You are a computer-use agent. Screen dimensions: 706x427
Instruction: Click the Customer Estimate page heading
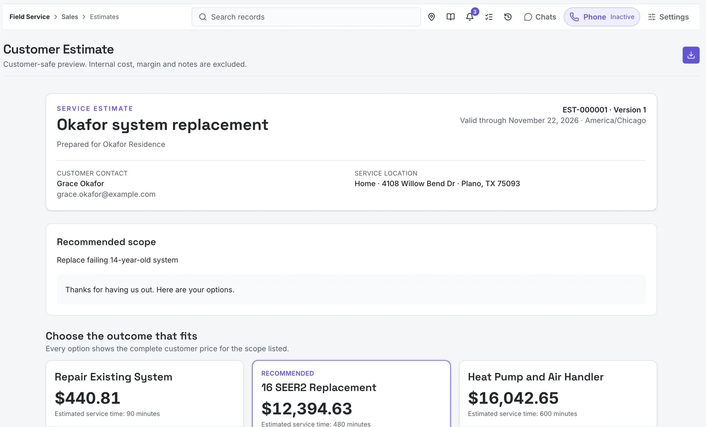[x=59, y=49]
